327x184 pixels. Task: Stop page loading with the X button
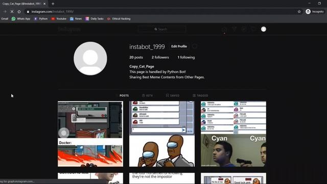coord(12,12)
